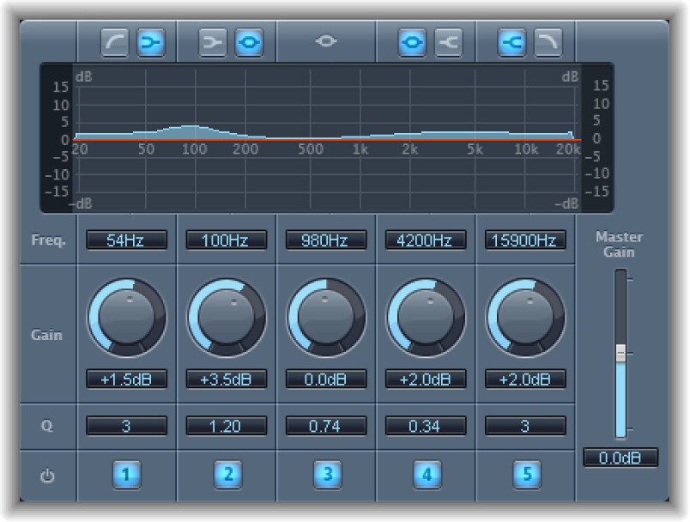Adjust the Master Gain slider handle
The height and width of the screenshot is (522, 690).
click(x=620, y=350)
